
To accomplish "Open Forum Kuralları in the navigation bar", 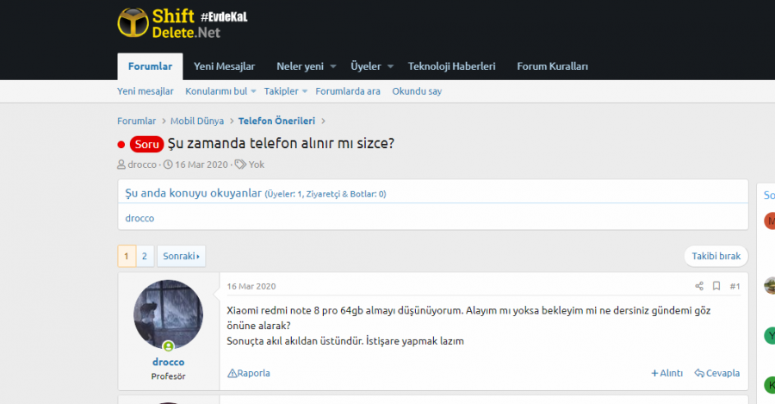I will 552,66.
